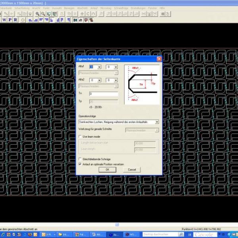Switch to the As... taskbar window
Image resolution: width=238 pixels, height=238 pixels.
pyautogui.click(x=115, y=234)
